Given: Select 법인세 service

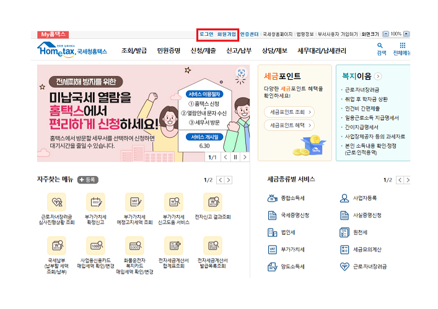Looking at the screenshot, I should click(281, 232).
